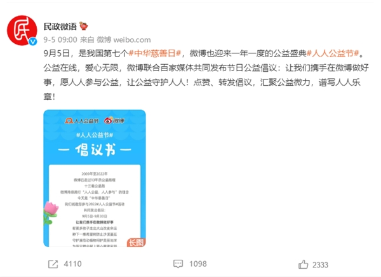
Task: Click the 长图 badge on the image
Action: pyautogui.click(x=136, y=243)
